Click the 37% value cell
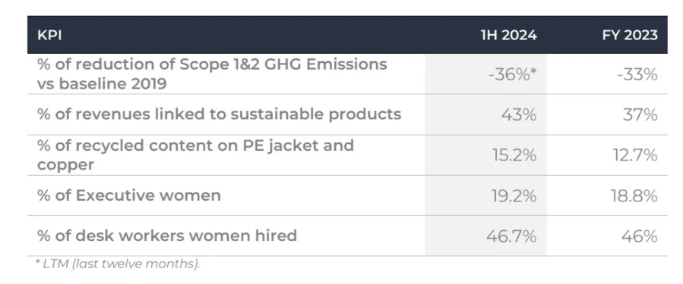683x284 pixels. pyautogui.click(x=640, y=115)
